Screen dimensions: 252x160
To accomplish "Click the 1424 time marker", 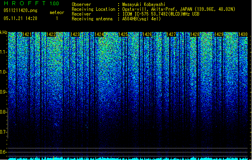I will click(x=99, y=34).
